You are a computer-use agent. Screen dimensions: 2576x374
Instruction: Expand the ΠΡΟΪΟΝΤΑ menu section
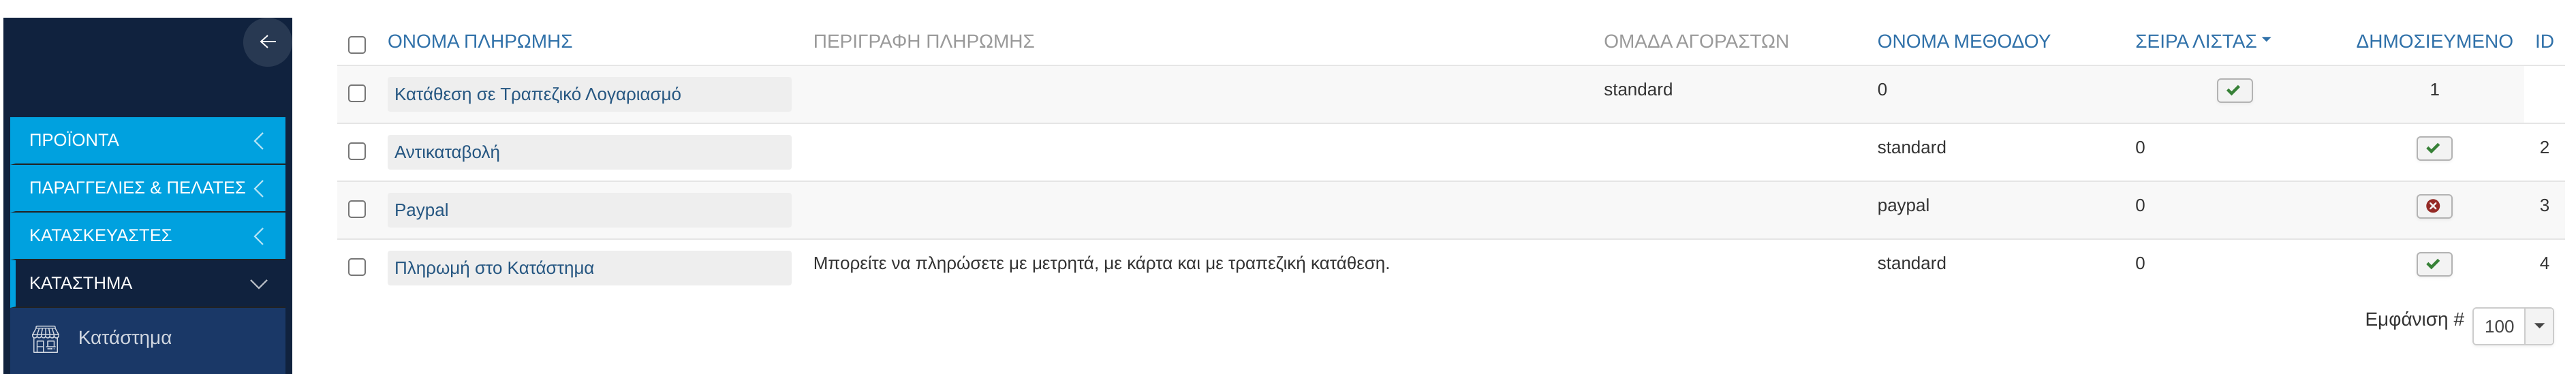click(x=147, y=140)
